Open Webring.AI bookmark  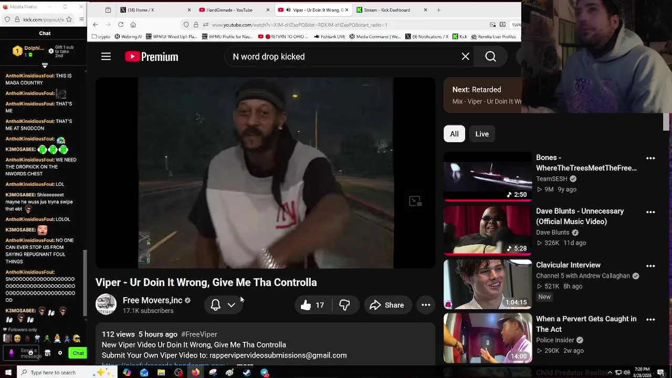[128, 37]
